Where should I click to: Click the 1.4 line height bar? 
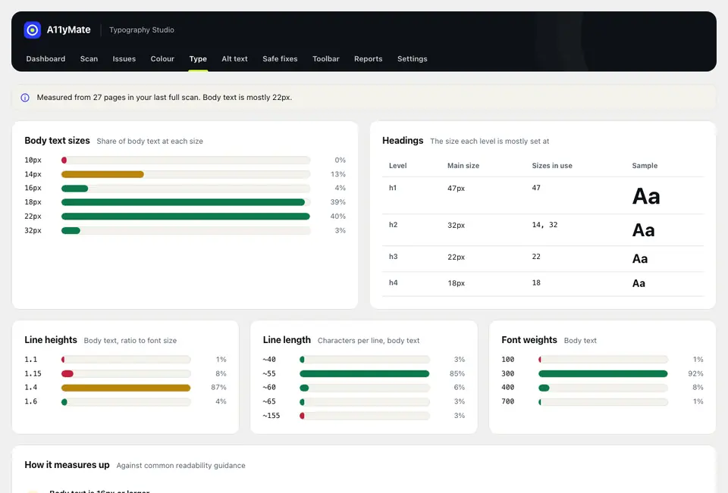click(126, 388)
